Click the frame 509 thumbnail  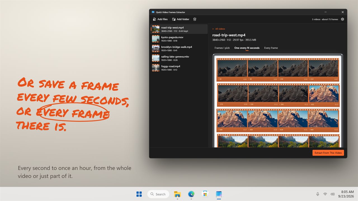click(x=232, y=119)
